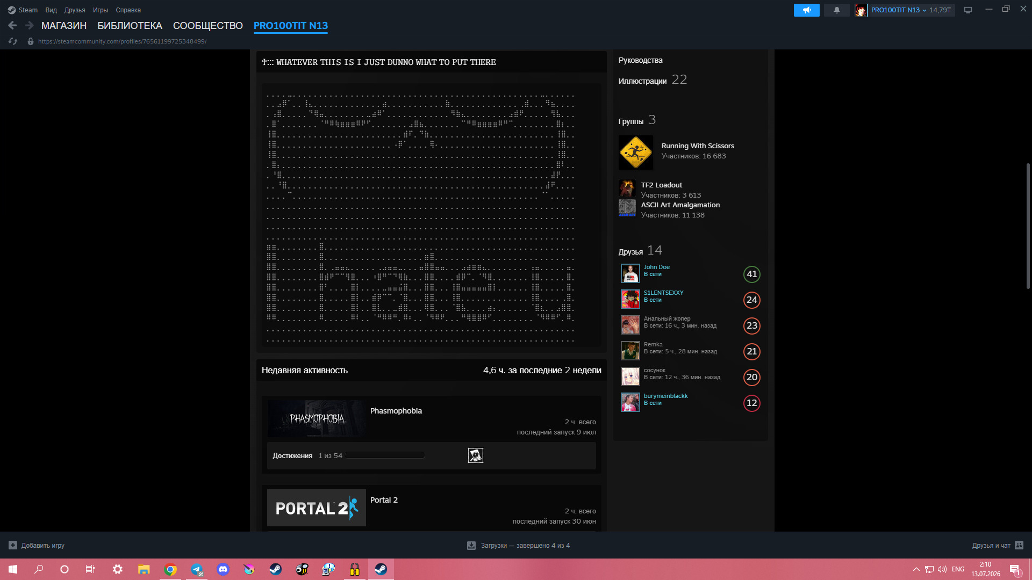Open the Portal 2 game banner
The height and width of the screenshot is (580, 1032).
pyautogui.click(x=317, y=508)
